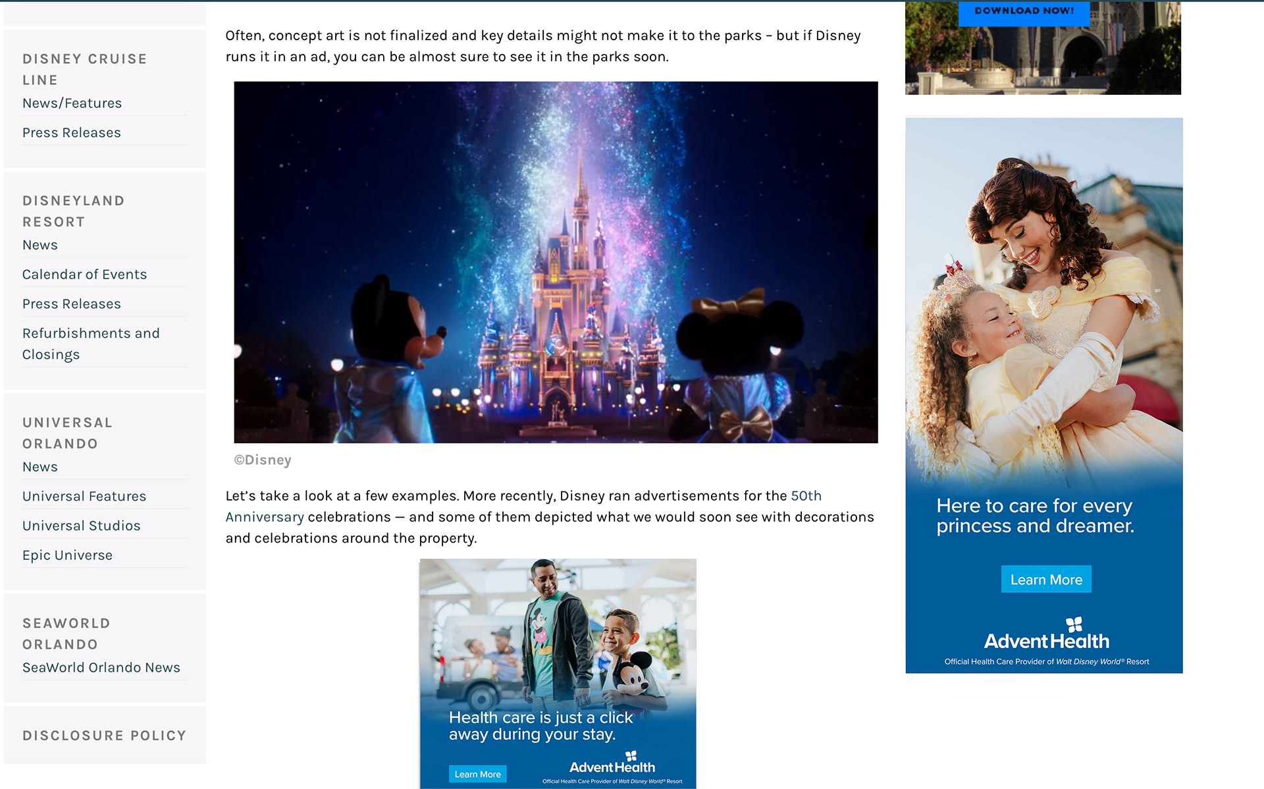
Task: Click the AdventHealth logo in sidebar ad
Action: pyautogui.click(x=1046, y=634)
